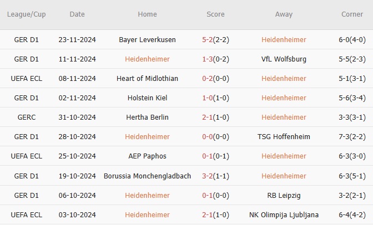The height and width of the screenshot is (225, 373).
Task: Open NK Olimpija Ljubljana team page
Action: click(x=284, y=214)
